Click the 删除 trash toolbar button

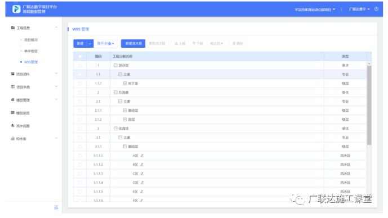point(238,43)
